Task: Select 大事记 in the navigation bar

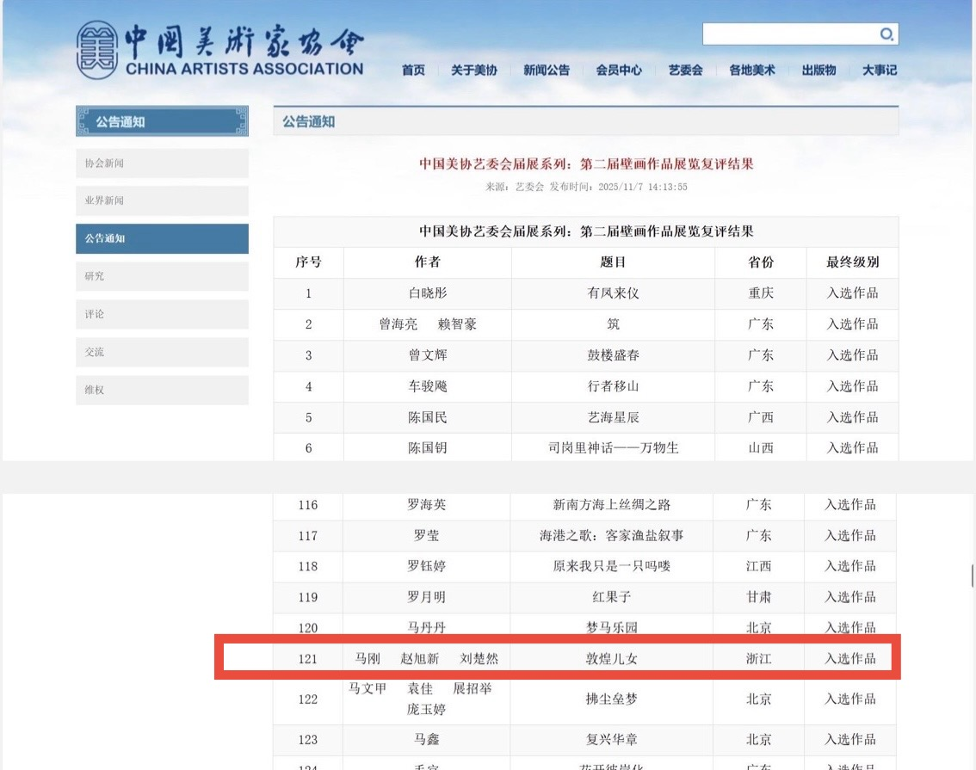Action: click(x=879, y=71)
